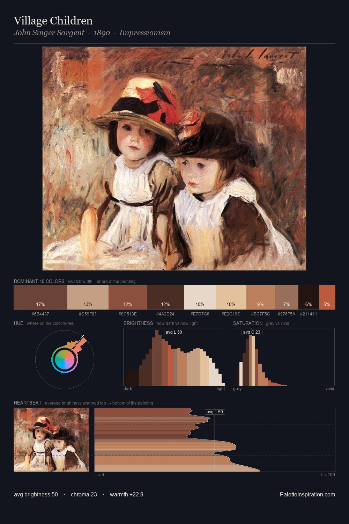Open the main Village Children painting image
Screen dimensions: 349x524
174,159
